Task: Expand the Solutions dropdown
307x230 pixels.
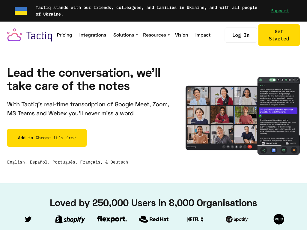Action: (x=126, y=35)
